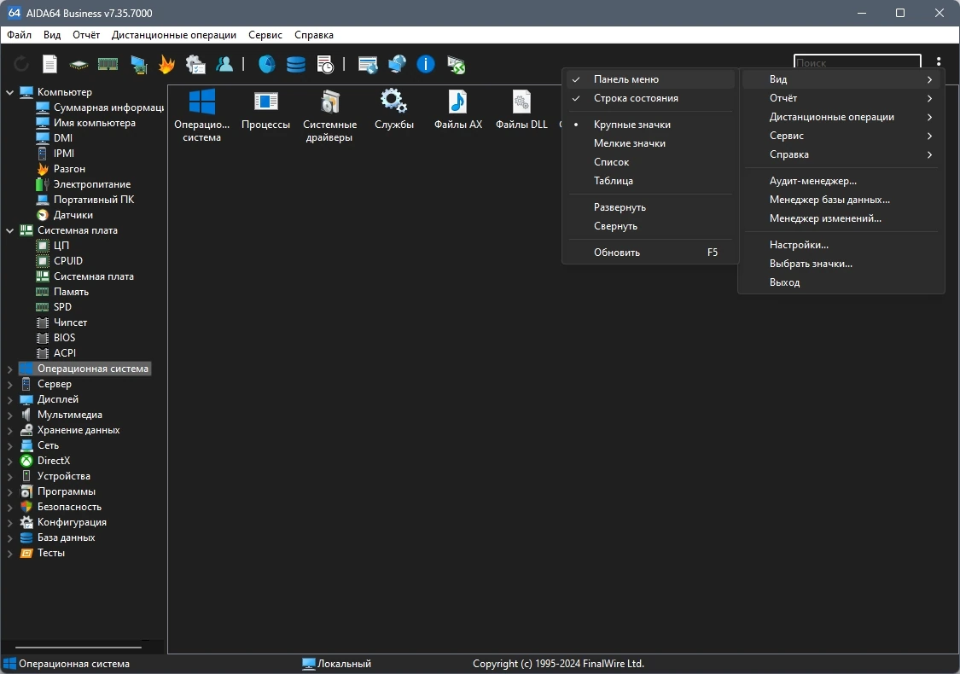Click the greyed refresh arrow toolbar icon
This screenshot has height=674, width=960.
pyautogui.click(x=20, y=64)
